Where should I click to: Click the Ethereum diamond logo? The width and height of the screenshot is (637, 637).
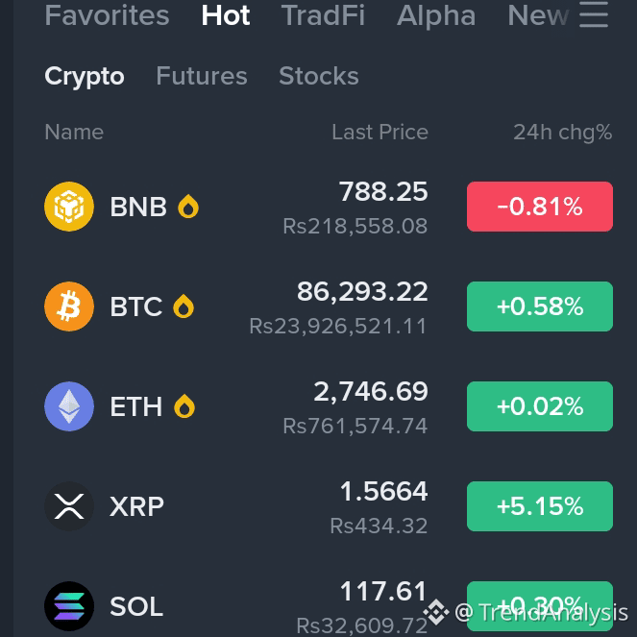69,406
